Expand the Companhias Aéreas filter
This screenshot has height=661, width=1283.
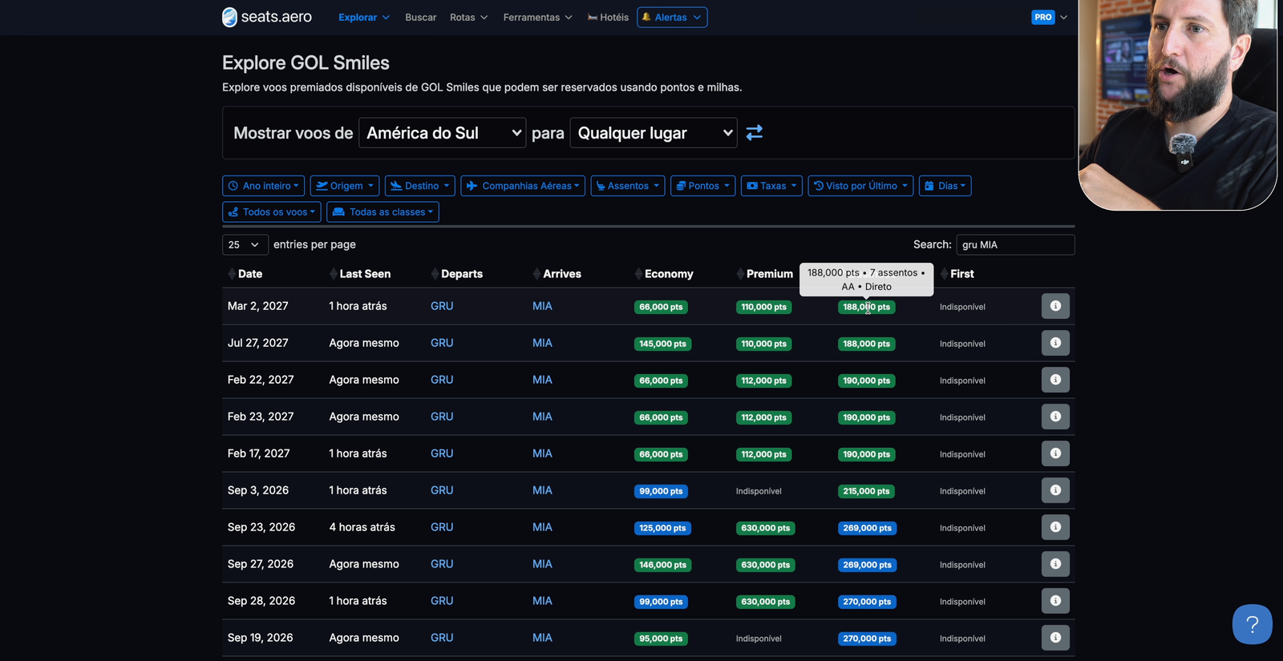[x=523, y=186]
